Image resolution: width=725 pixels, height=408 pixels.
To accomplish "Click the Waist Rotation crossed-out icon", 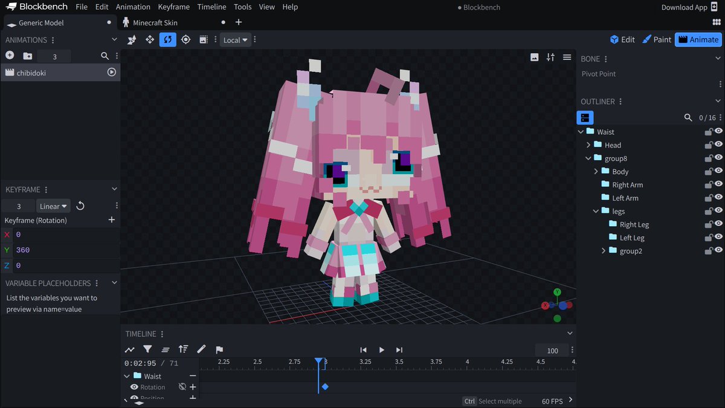I will 182,387.
